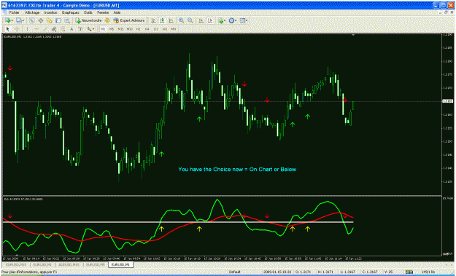Select the trendline drawing tool
The height and width of the screenshot is (276, 456).
45,29
